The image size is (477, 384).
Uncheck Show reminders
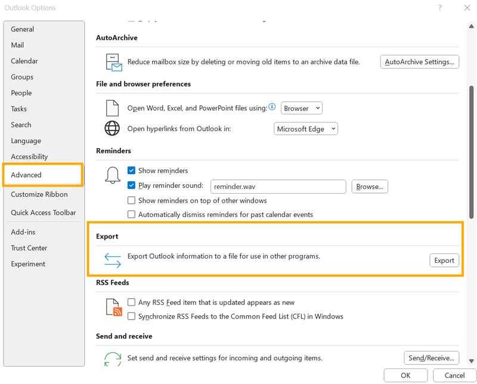(x=131, y=171)
